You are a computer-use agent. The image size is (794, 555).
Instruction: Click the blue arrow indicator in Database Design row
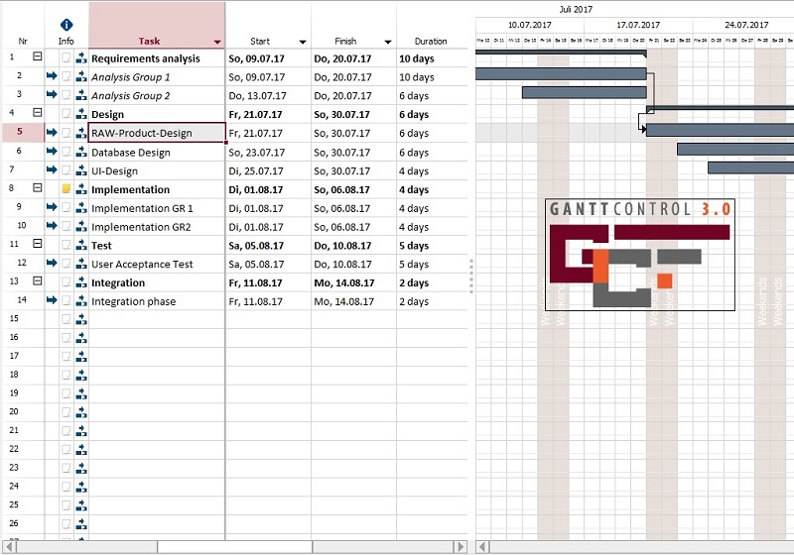click(x=52, y=151)
